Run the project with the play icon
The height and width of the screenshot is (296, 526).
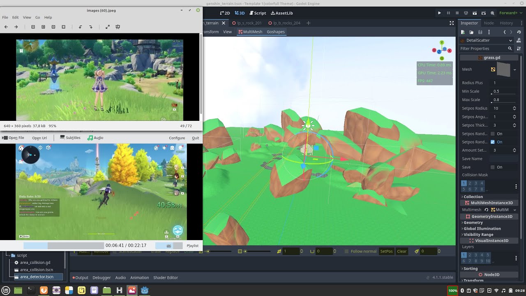click(x=439, y=13)
